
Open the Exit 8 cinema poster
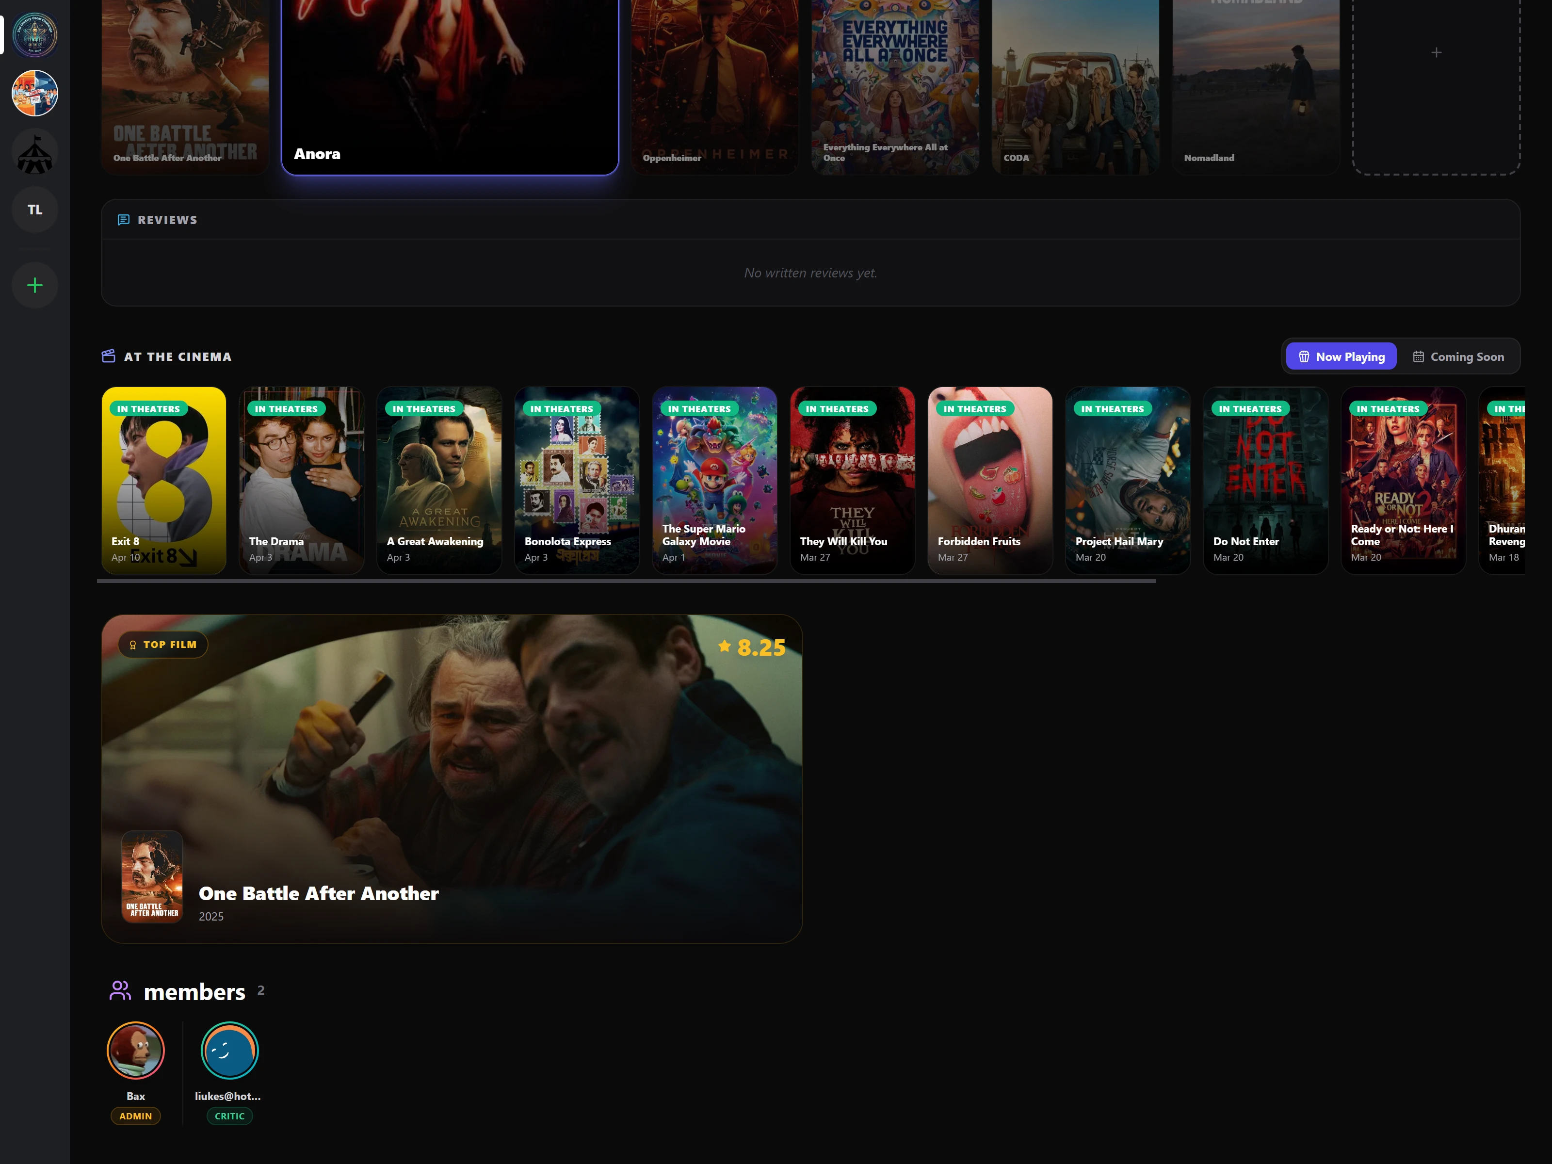pyautogui.click(x=163, y=480)
